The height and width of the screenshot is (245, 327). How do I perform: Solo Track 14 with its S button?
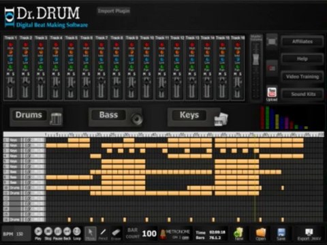click(x=210, y=74)
